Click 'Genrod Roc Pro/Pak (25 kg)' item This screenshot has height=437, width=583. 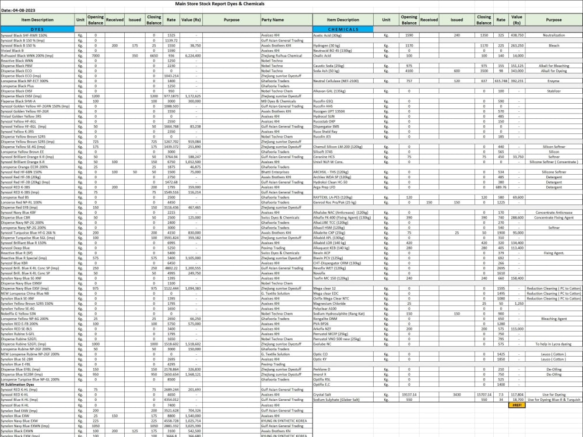coord(343,203)
